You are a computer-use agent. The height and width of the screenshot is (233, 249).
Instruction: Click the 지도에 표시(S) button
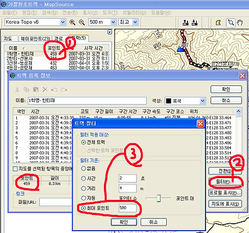click(225, 204)
